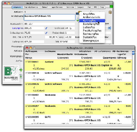
Task: Click the trash icon below the green plus
Action: tap(21, 77)
